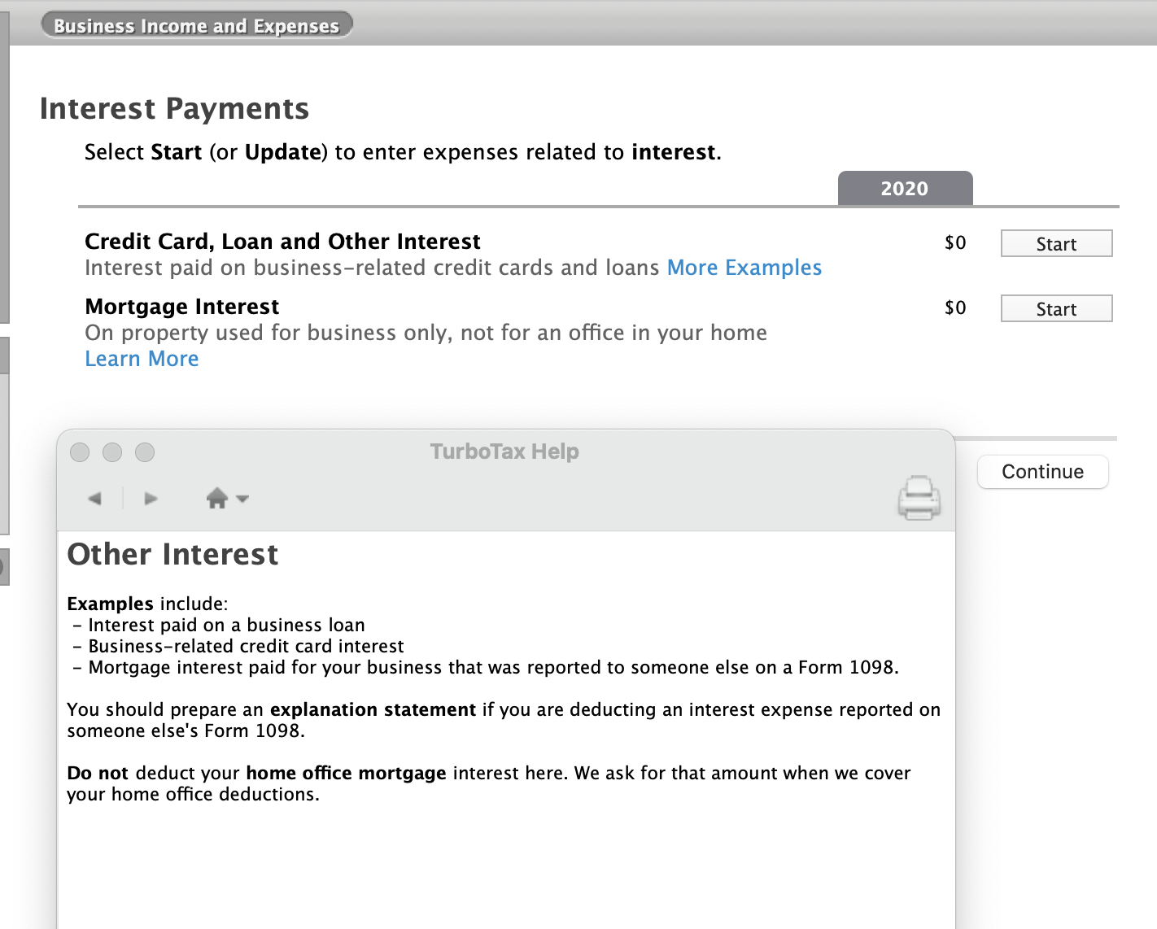Minimize the TurboTax Help window
This screenshot has width=1157, height=929.
point(112,452)
